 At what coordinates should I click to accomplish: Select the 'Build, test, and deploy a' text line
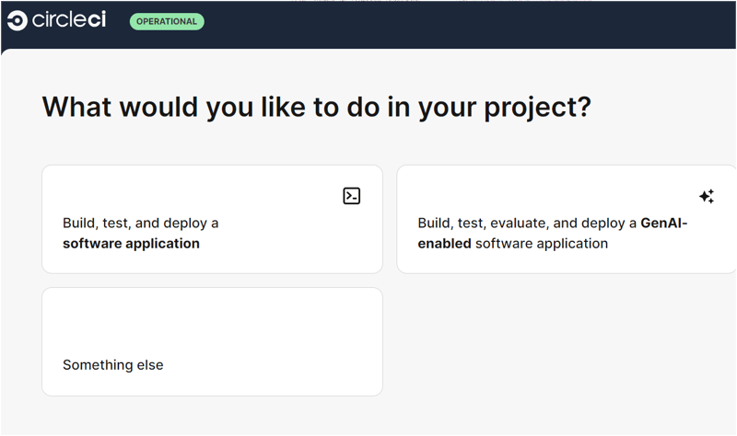(x=141, y=224)
